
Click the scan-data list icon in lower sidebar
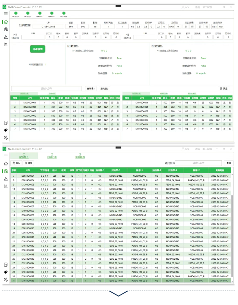tap(5, 171)
